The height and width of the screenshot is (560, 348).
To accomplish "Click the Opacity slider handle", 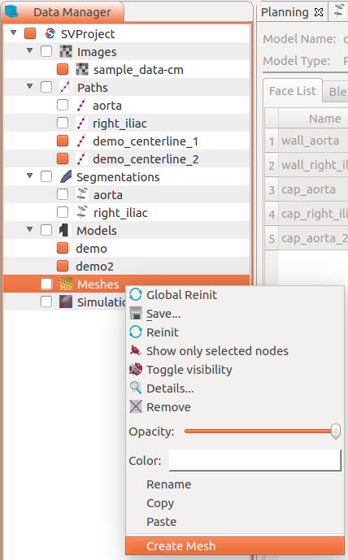I will 336,432.
